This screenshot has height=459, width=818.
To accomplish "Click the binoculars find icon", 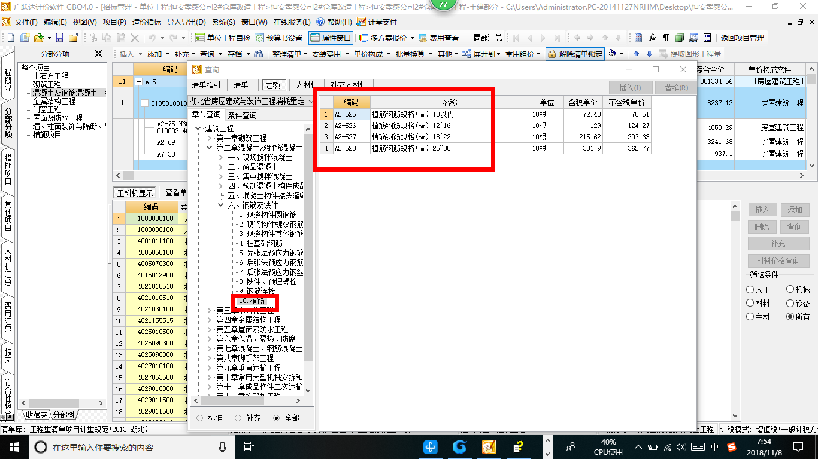I will coord(258,54).
